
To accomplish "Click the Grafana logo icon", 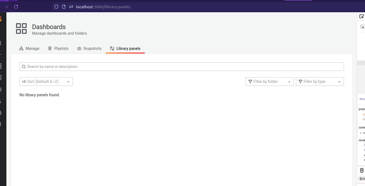I will tap(1, 18).
